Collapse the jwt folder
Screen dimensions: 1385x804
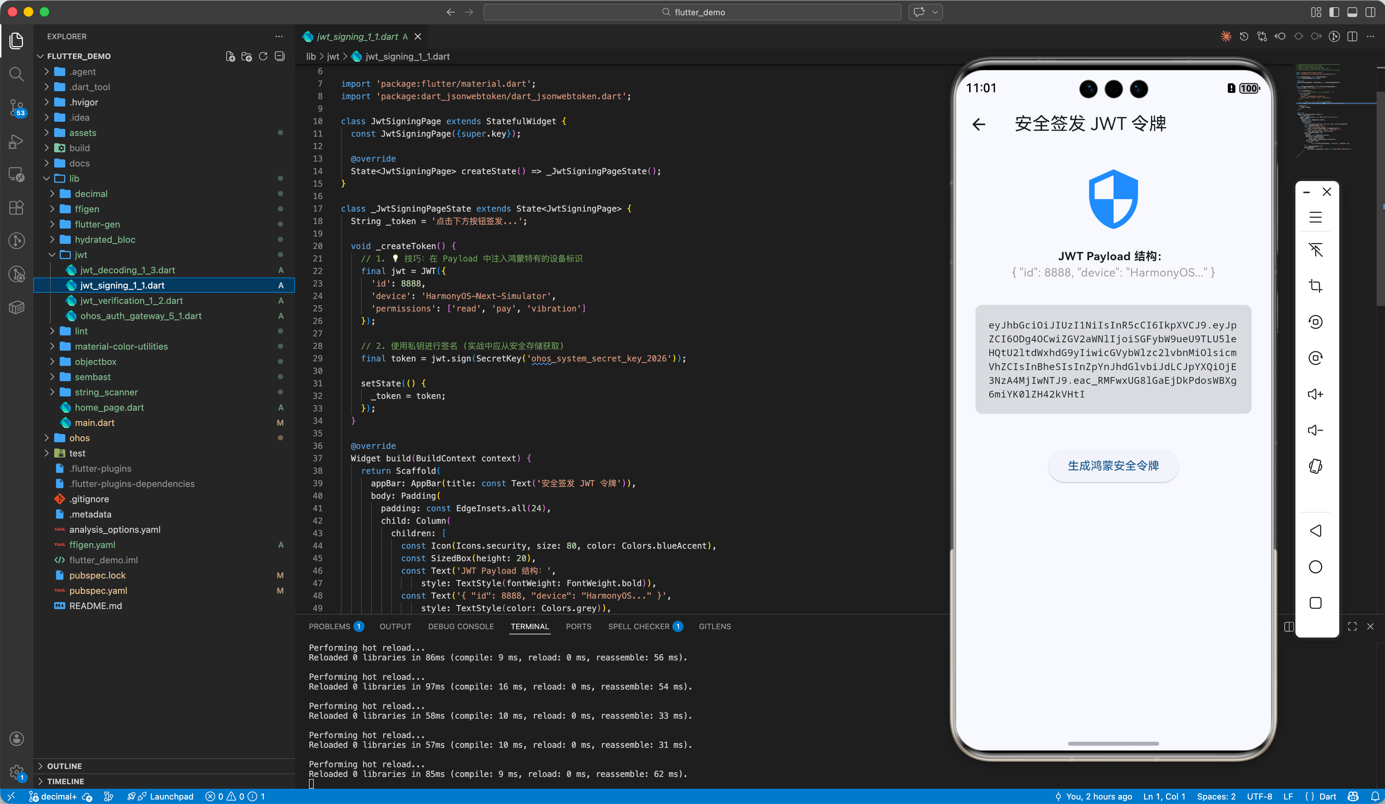81,255
